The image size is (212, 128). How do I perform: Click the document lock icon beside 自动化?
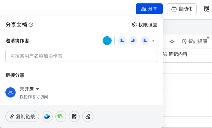point(207,9)
